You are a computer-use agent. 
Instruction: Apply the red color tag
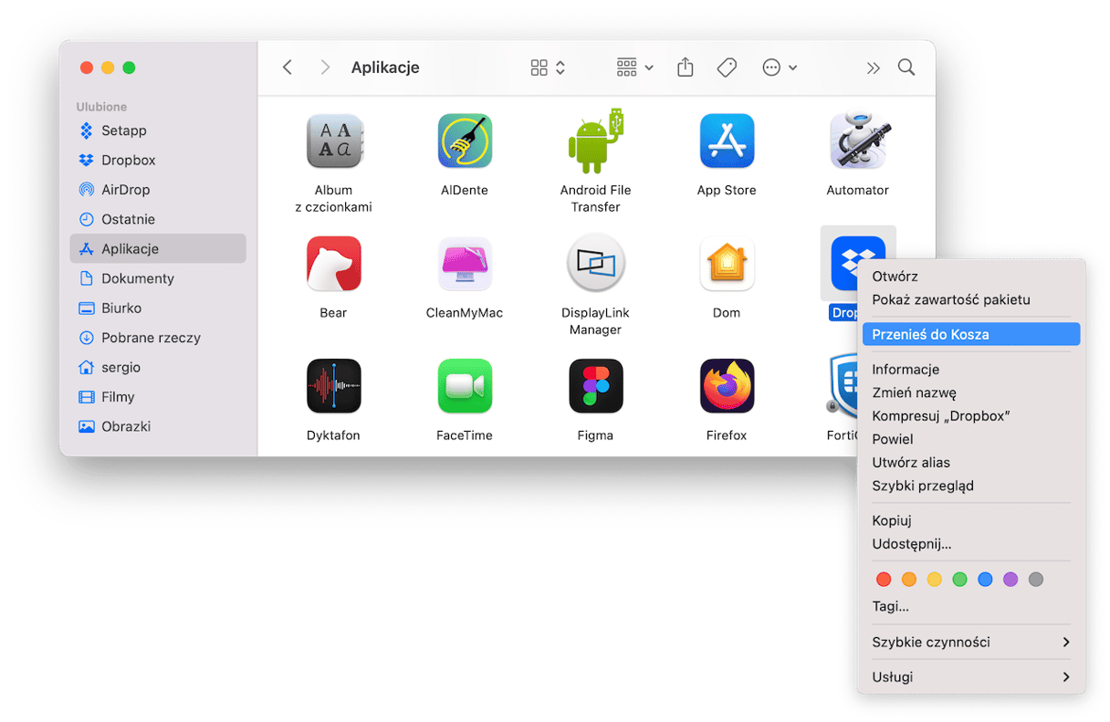pyautogui.click(x=883, y=580)
